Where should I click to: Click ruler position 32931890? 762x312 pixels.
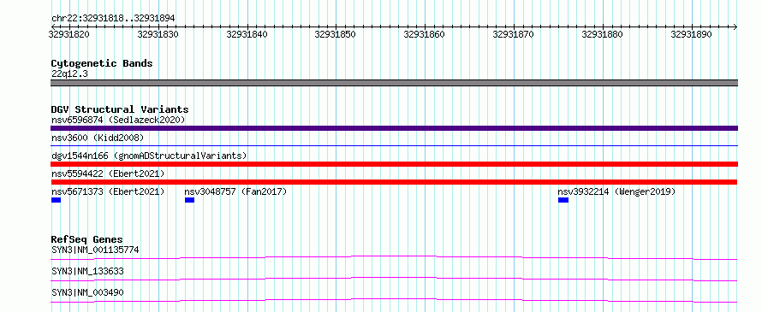point(692,34)
